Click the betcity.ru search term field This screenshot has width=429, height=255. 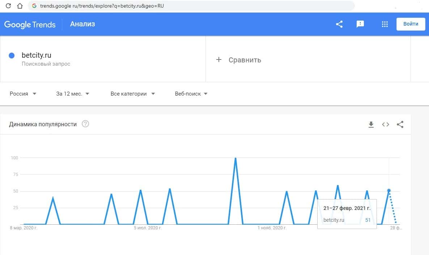tap(37, 56)
